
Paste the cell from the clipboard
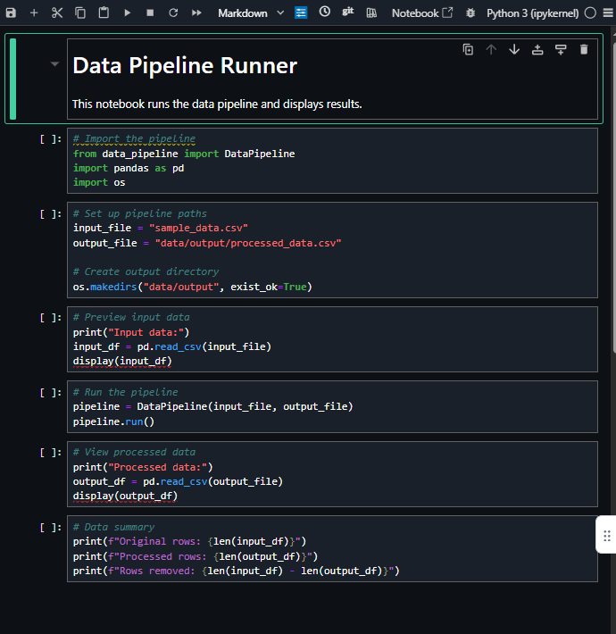pos(104,13)
